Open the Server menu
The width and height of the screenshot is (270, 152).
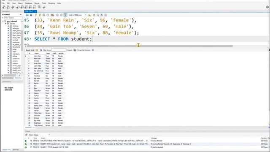37,3
